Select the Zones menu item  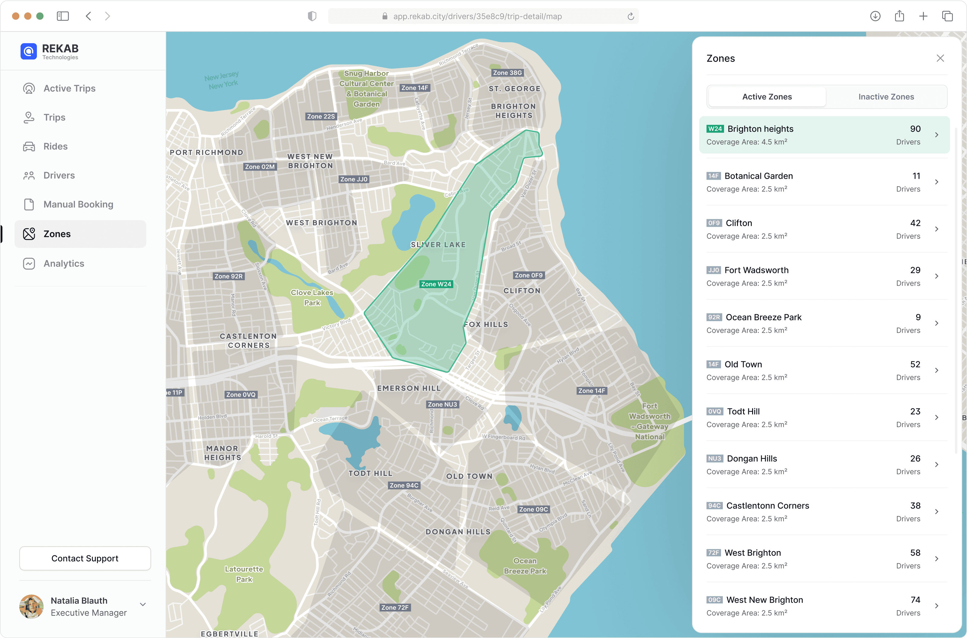click(57, 234)
